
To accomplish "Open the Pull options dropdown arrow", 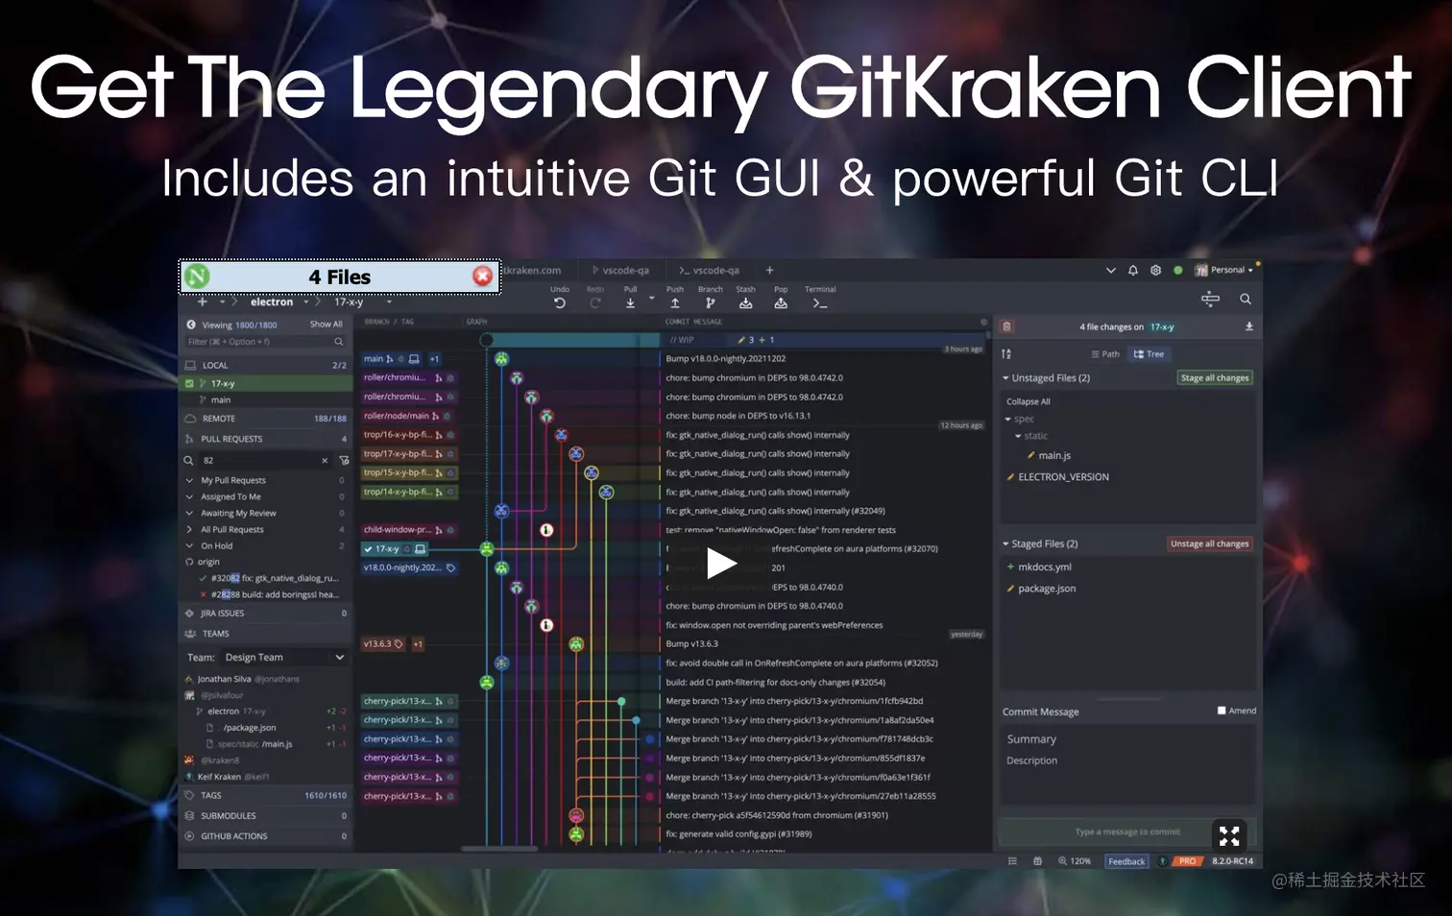I will 652,299.
